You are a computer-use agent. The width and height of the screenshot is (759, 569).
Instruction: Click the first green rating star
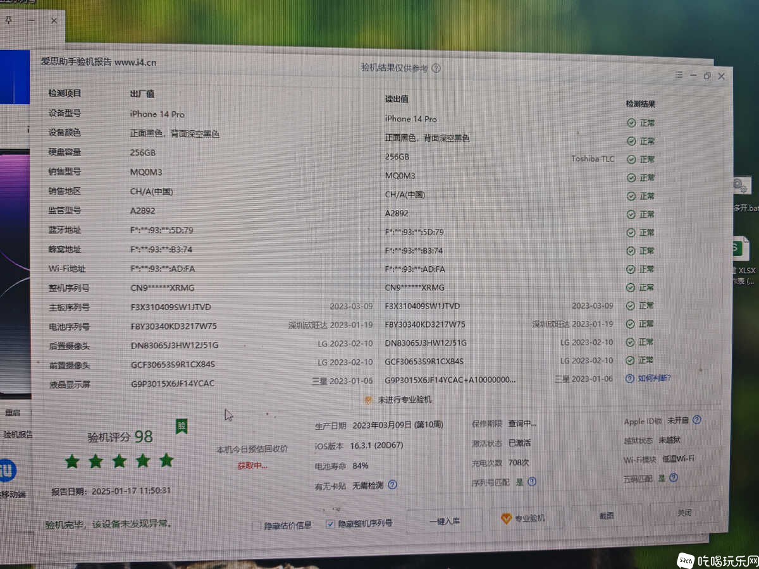click(72, 462)
